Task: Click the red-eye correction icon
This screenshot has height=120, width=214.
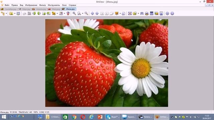Action: click(68, 13)
